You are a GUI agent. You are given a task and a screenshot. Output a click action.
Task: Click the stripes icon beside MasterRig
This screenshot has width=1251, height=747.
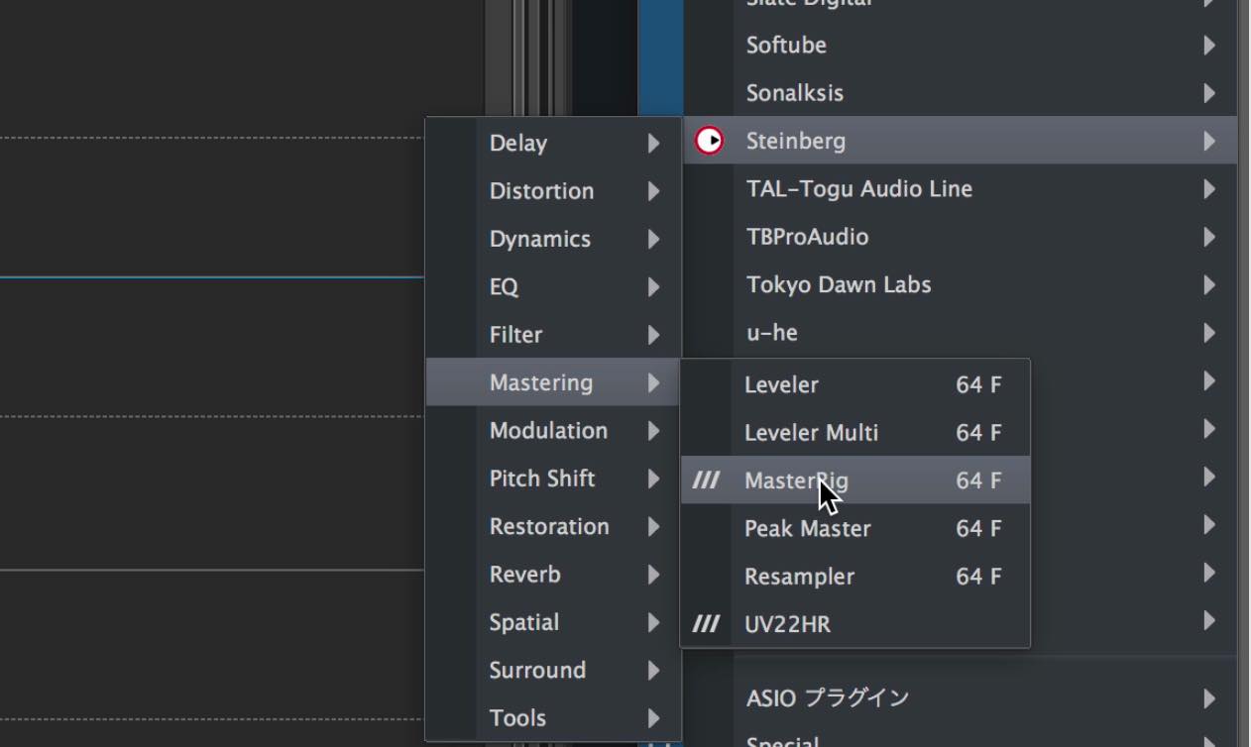click(706, 480)
